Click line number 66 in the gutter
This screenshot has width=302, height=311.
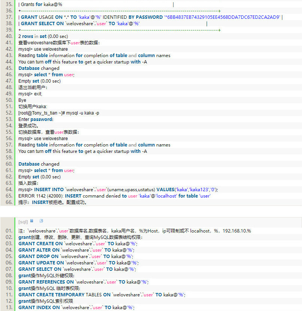tap(9, 202)
